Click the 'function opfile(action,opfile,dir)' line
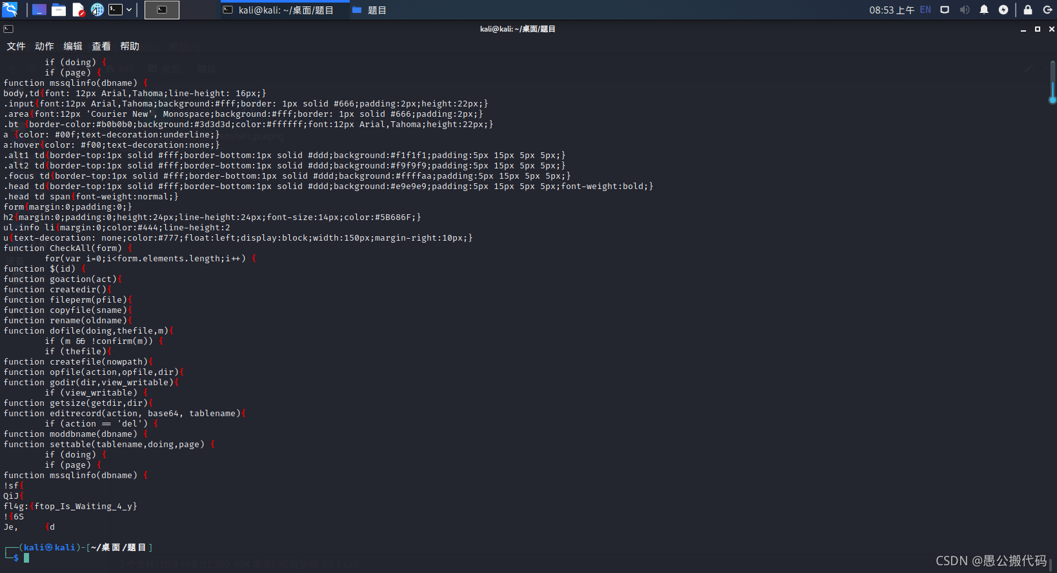The image size is (1057, 573). [94, 372]
